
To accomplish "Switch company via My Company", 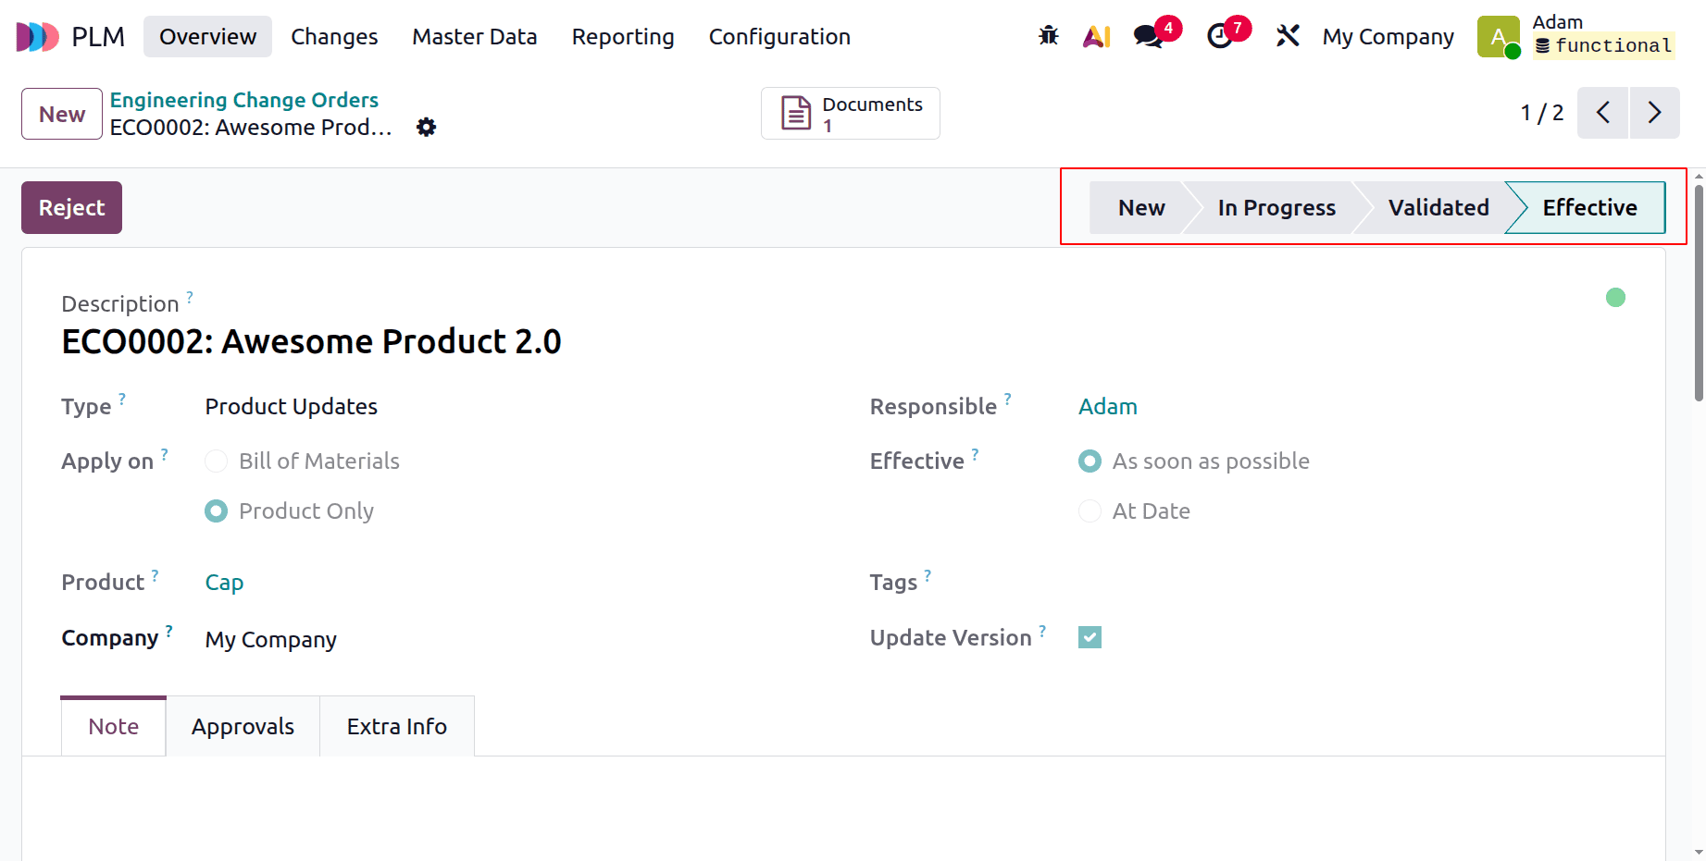I will click(x=1388, y=36).
